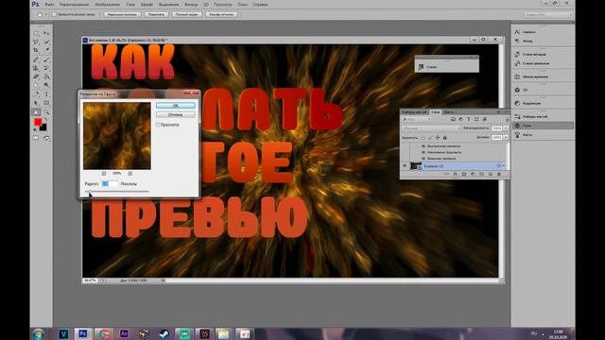Toggle Quick Mask mode in toolbox
The height and width of the screenshot is (340, 605).
36,138
